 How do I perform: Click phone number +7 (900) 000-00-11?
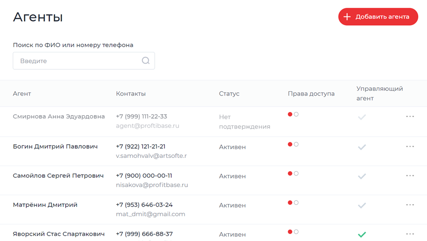click(x=144, y=176)
